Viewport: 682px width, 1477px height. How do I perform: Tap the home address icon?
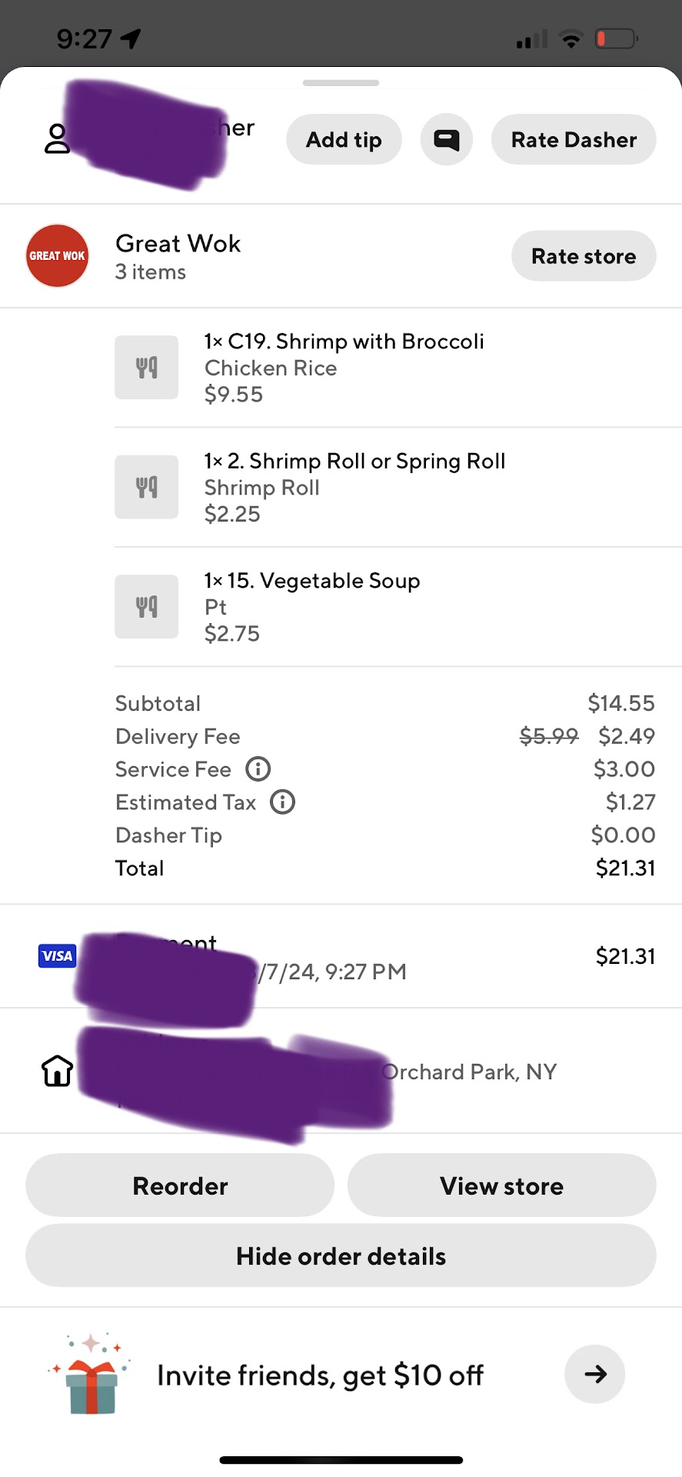point(57,1070)
